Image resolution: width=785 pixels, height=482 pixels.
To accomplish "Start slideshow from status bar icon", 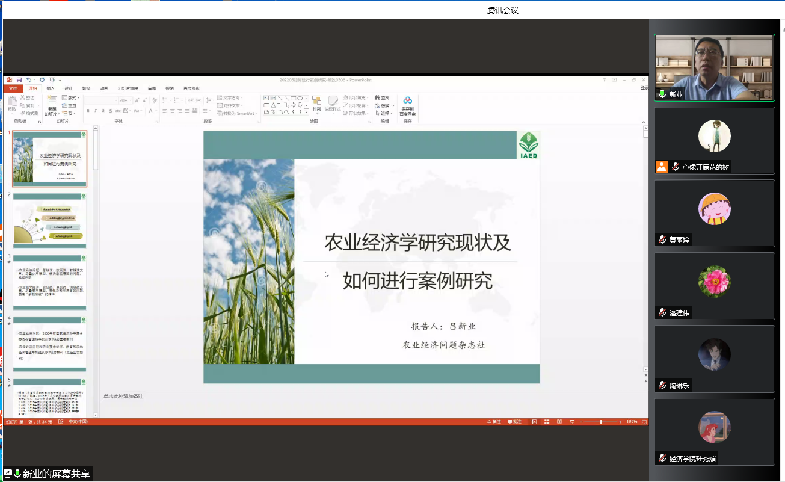I will (571, 422).
